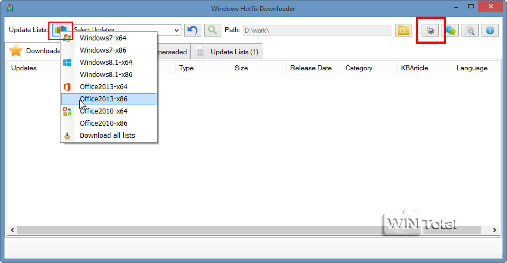
Task: Sort by the Type column header
Action: coord(203,68)
